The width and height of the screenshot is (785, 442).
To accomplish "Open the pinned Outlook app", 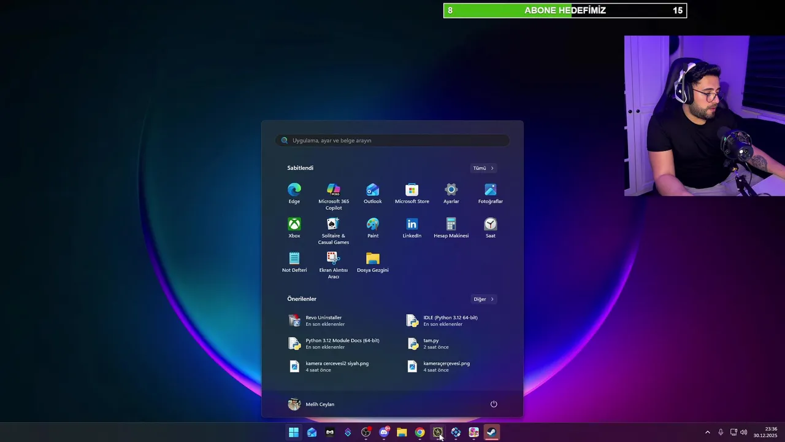I will [373, 193].
